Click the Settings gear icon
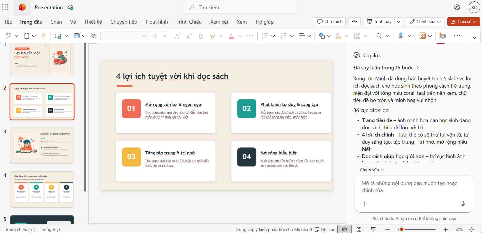This screenshot has width=482, height=233. pos(457,7)
